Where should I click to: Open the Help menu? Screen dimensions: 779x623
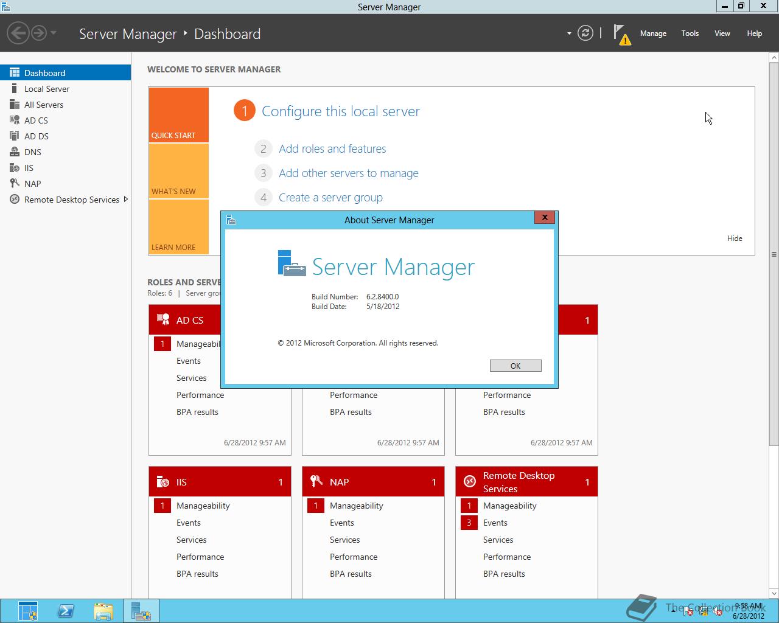tap(755, 33)
